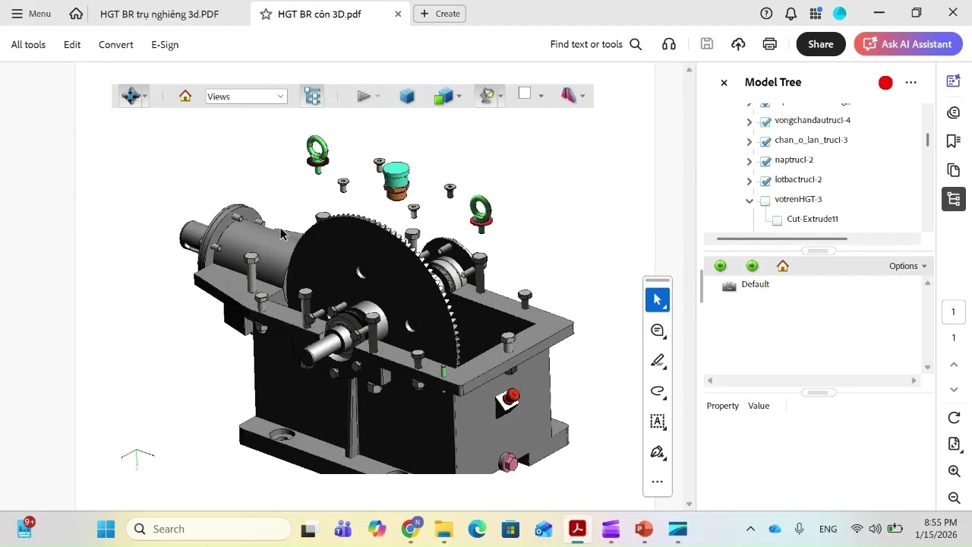This screenshot has height=547, width=972.
Task: Select the Draw freehand loop tool
Action: pos(658,391)
